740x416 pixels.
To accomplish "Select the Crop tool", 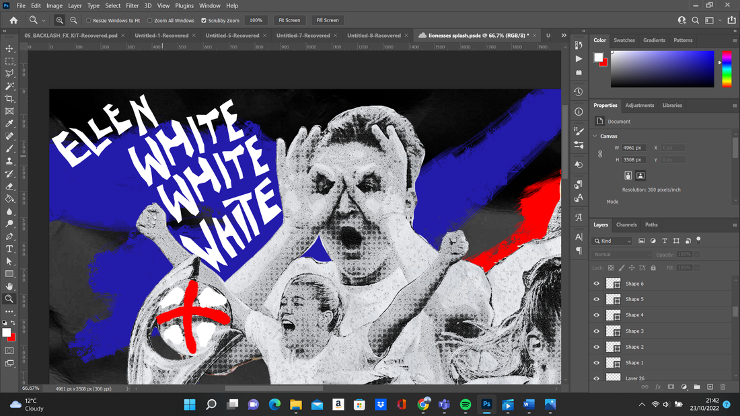I will pos(9,99).
